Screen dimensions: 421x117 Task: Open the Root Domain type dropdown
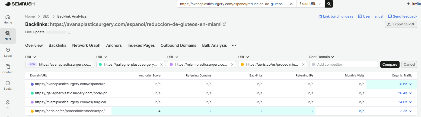321,57
